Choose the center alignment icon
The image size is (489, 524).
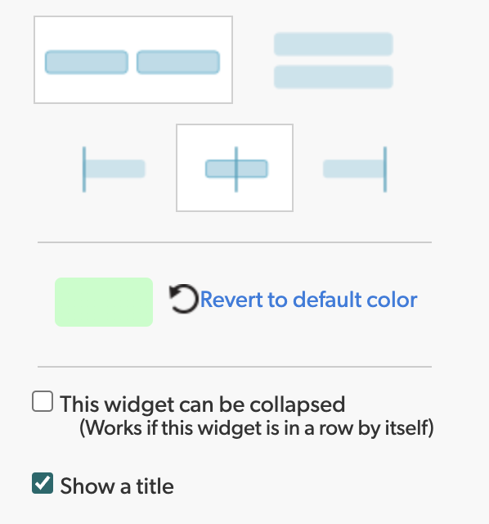(x=235, y=168)
